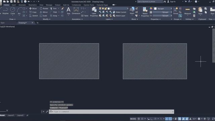
Task: Click the white ByLayer color swatch
Action: [155, 8]
